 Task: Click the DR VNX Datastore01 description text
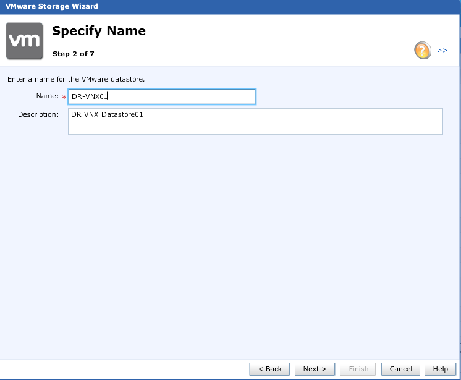tap(107, 114)
